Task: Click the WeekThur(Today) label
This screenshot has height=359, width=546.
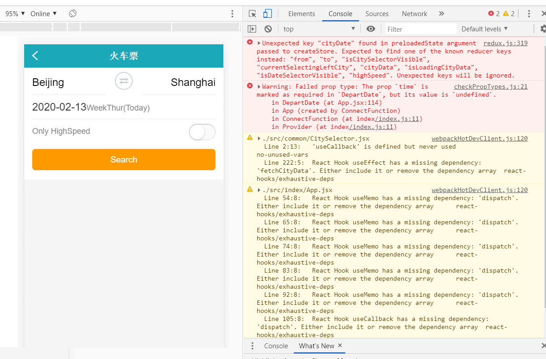Action: pyautogui.click(x=118, y=108)
